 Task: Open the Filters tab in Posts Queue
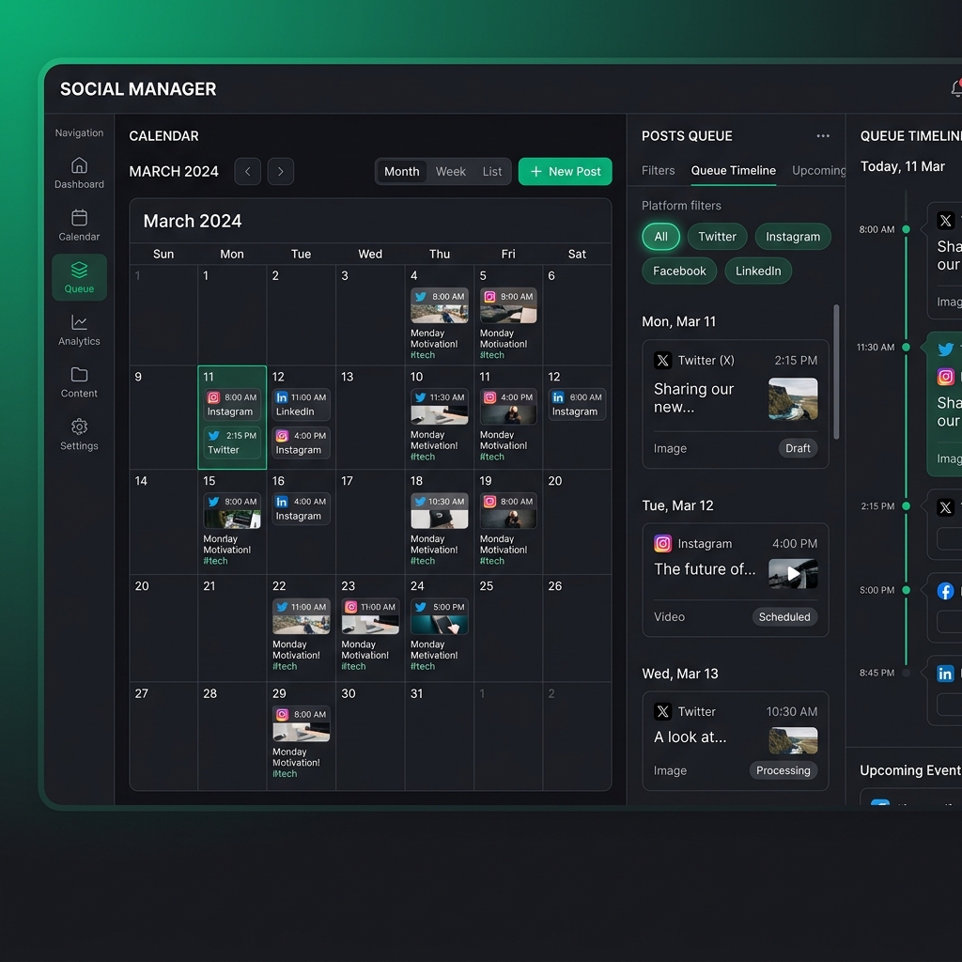point(659,171)
